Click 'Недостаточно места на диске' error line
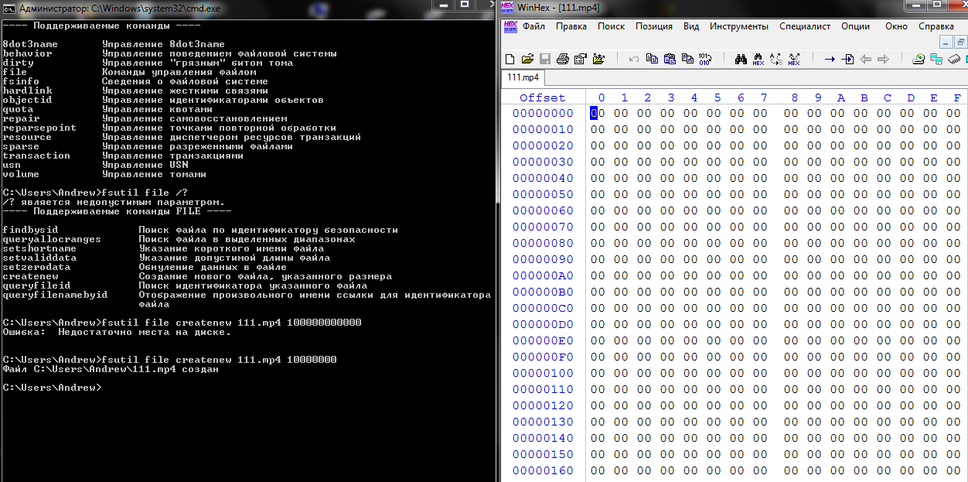968x482 pixels. pos(117,332)
